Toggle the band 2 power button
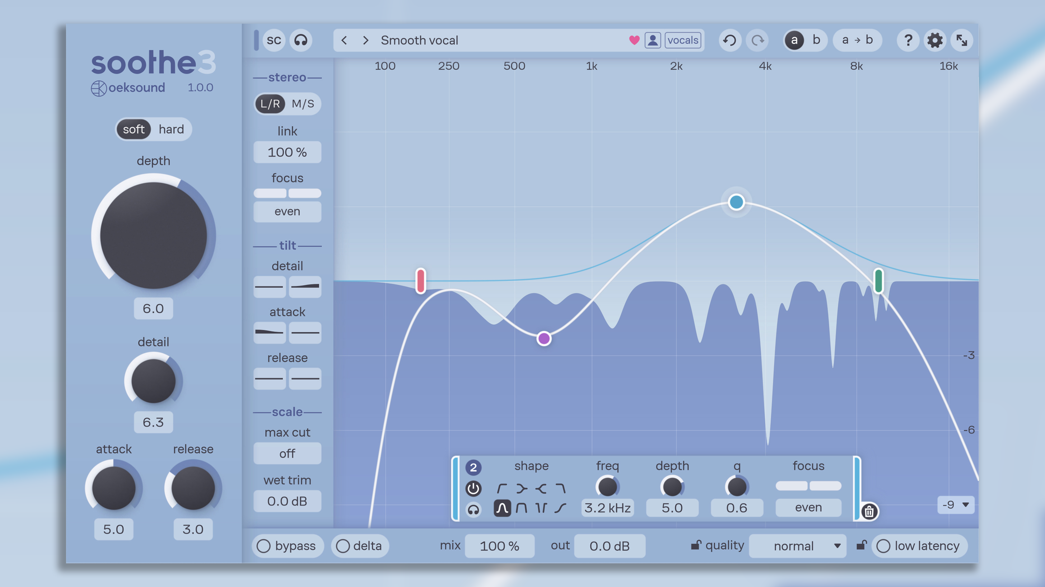Viewport: 1045px width, 587px height. point(473,488)
